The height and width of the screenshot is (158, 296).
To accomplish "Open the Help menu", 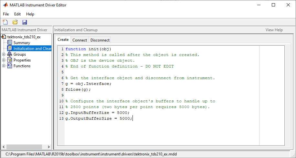I will point(30,14).
